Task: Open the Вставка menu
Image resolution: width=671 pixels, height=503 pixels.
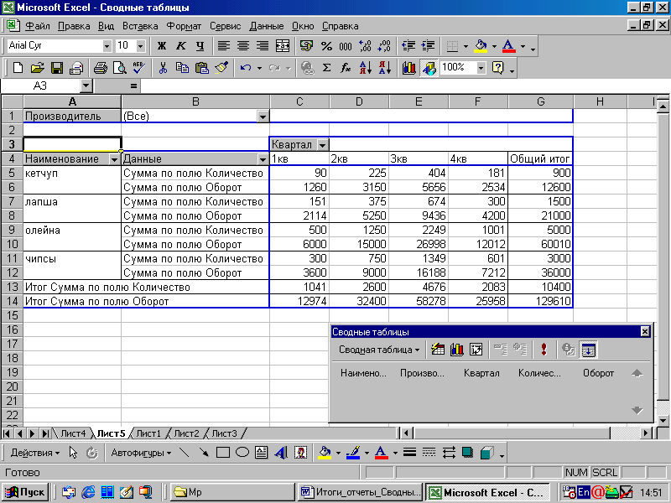Action: click(x=140, y=26)
